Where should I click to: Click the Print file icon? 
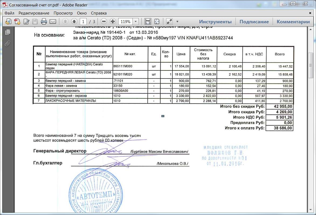44,21
